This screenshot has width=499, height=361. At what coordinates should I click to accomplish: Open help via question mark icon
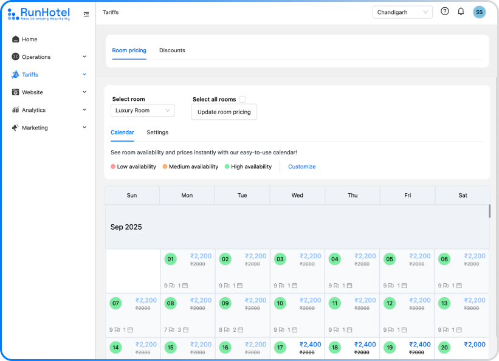point(444,12)
